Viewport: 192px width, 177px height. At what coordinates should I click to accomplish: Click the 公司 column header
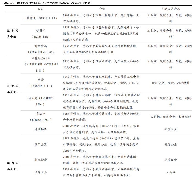point(41,9)
